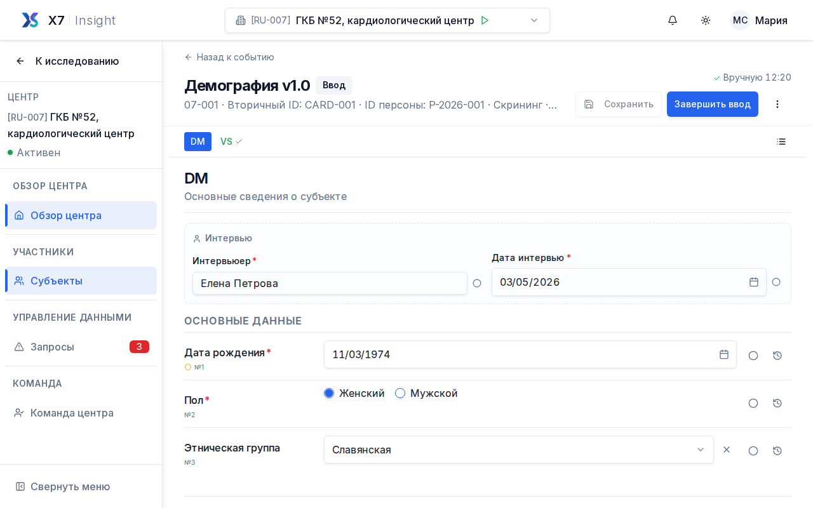Toggle status circle in Этническая группа row
Screen dimensions: 813x508
753,451
